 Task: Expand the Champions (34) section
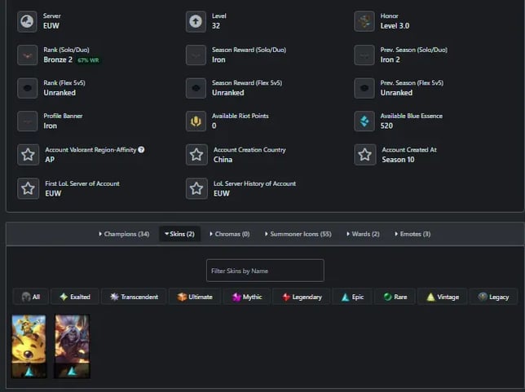point(124,235)
